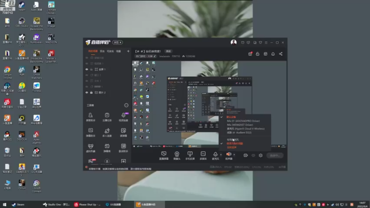The image size is (370, 208).
Task: Open DEVOUR desktop shortcut
Action: coord(22,136)
